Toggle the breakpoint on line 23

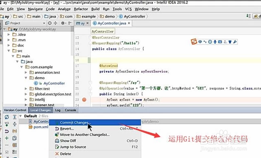tap(84, 100)
